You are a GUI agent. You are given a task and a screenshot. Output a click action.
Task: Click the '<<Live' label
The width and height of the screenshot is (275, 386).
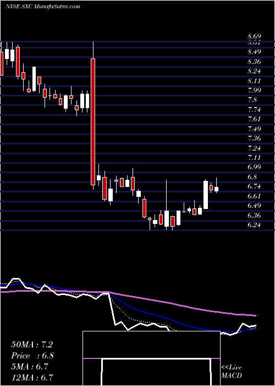point(232,368)
